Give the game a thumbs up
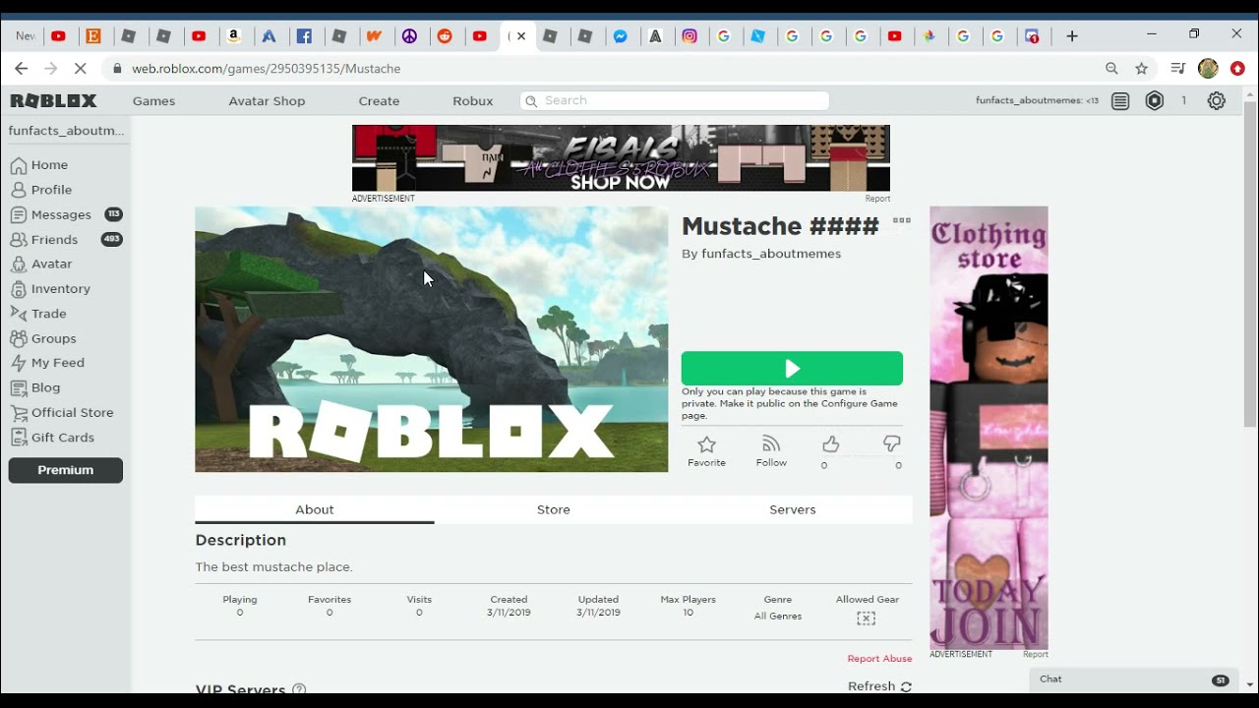The image size is (1259, 708). 830,445
